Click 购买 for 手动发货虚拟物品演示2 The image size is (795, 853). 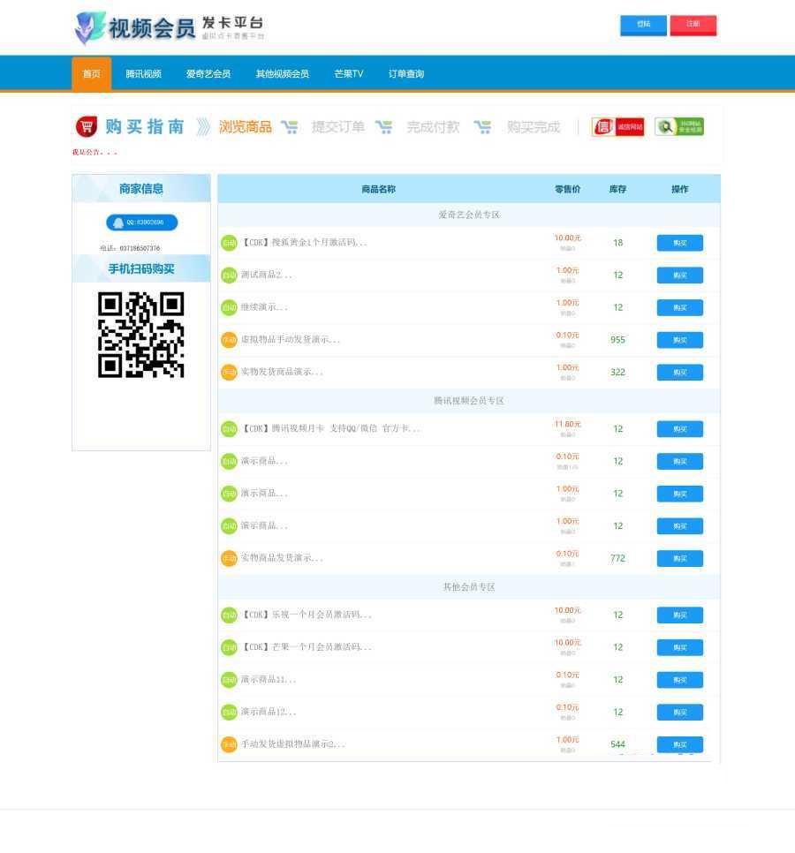[x=679, y=744]
